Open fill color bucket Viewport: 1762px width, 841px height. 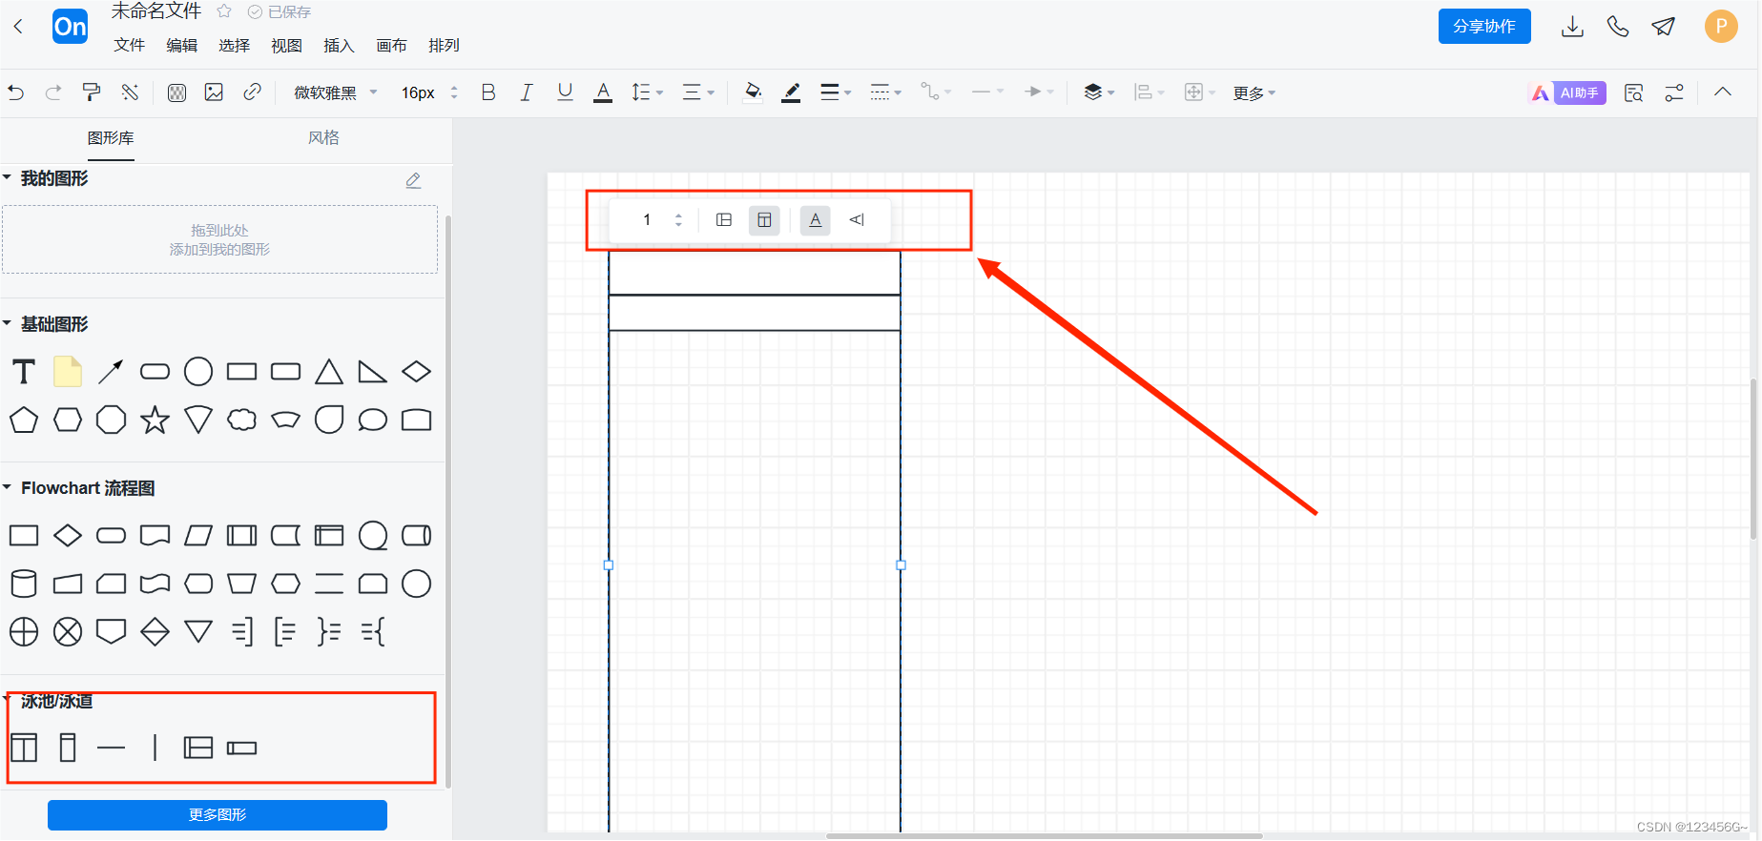point(753,92)
